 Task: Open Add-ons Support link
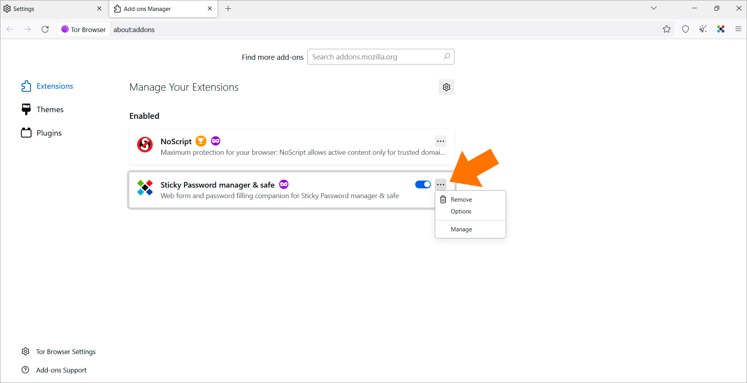pyautogui.click(x=54, y=370)
